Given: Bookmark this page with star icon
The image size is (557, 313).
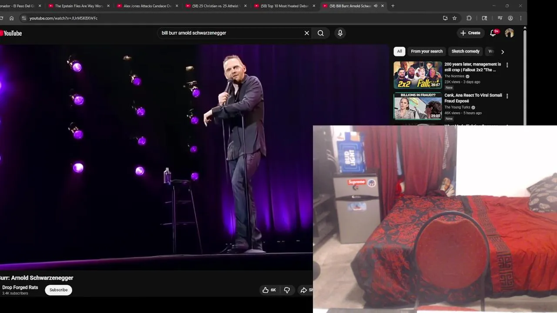Looking at the screenshot, I should click(454, 18).
